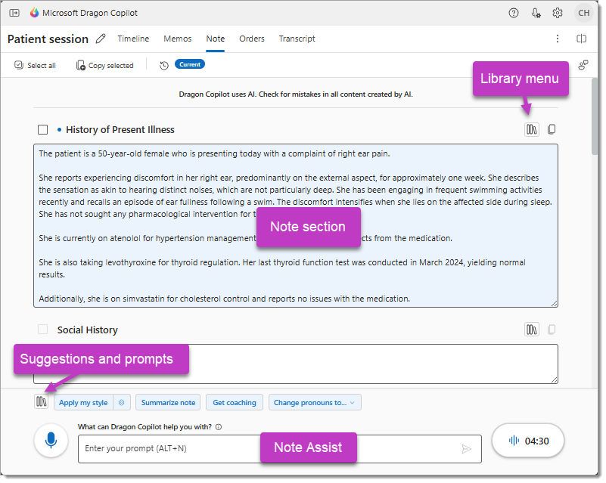Expand the Change pronouns to dropdown
This screenshot has height=483, width=606.
[315, 403]
